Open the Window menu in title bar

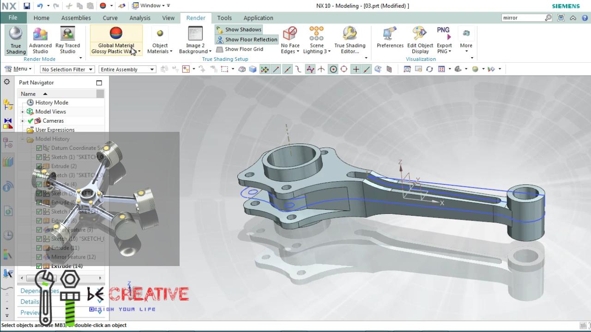pos(151,6)
